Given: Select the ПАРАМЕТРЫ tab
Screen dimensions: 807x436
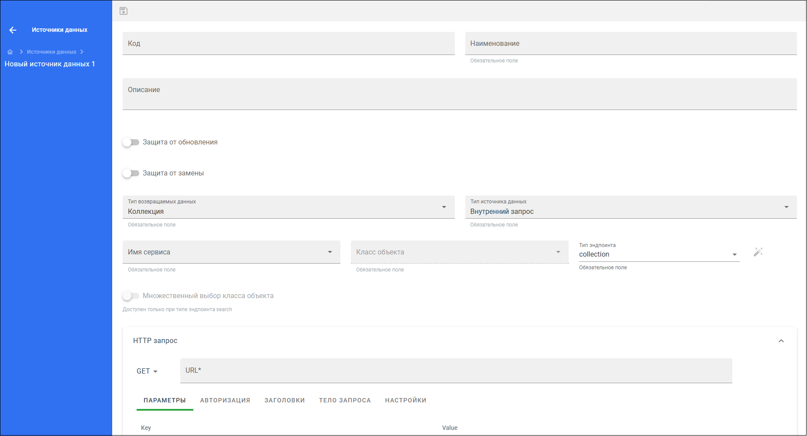Looking at the screenshot, I should pyautogui.click(x=165, y=400).
